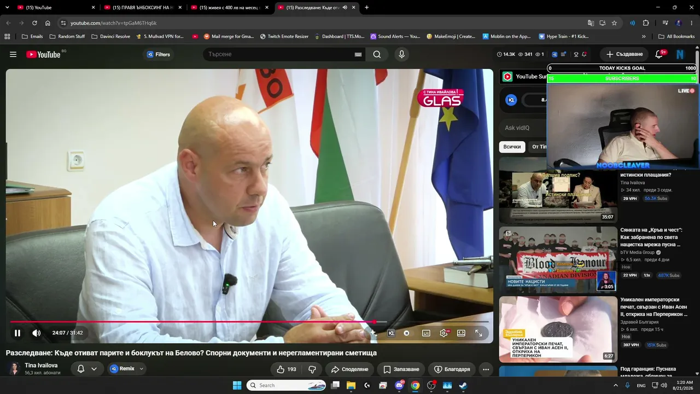Toggle the player's vidIQ IQ icon
Screen dimensions: 700x394
(391, 333)
